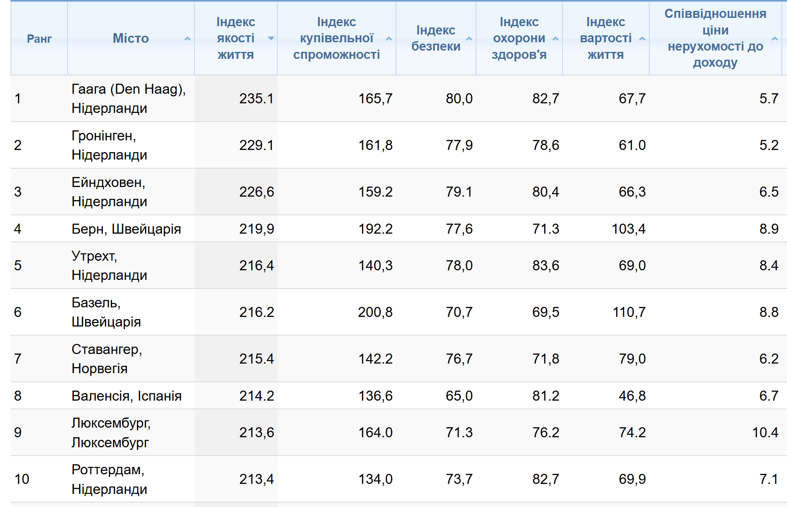
Task: Click sort arrow next to Індекс безпеки
Action: (469, 39)
